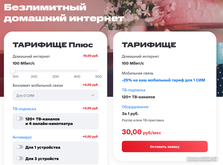
Task: Open the "Антивирус" link
Action: (x=22, y=137)
